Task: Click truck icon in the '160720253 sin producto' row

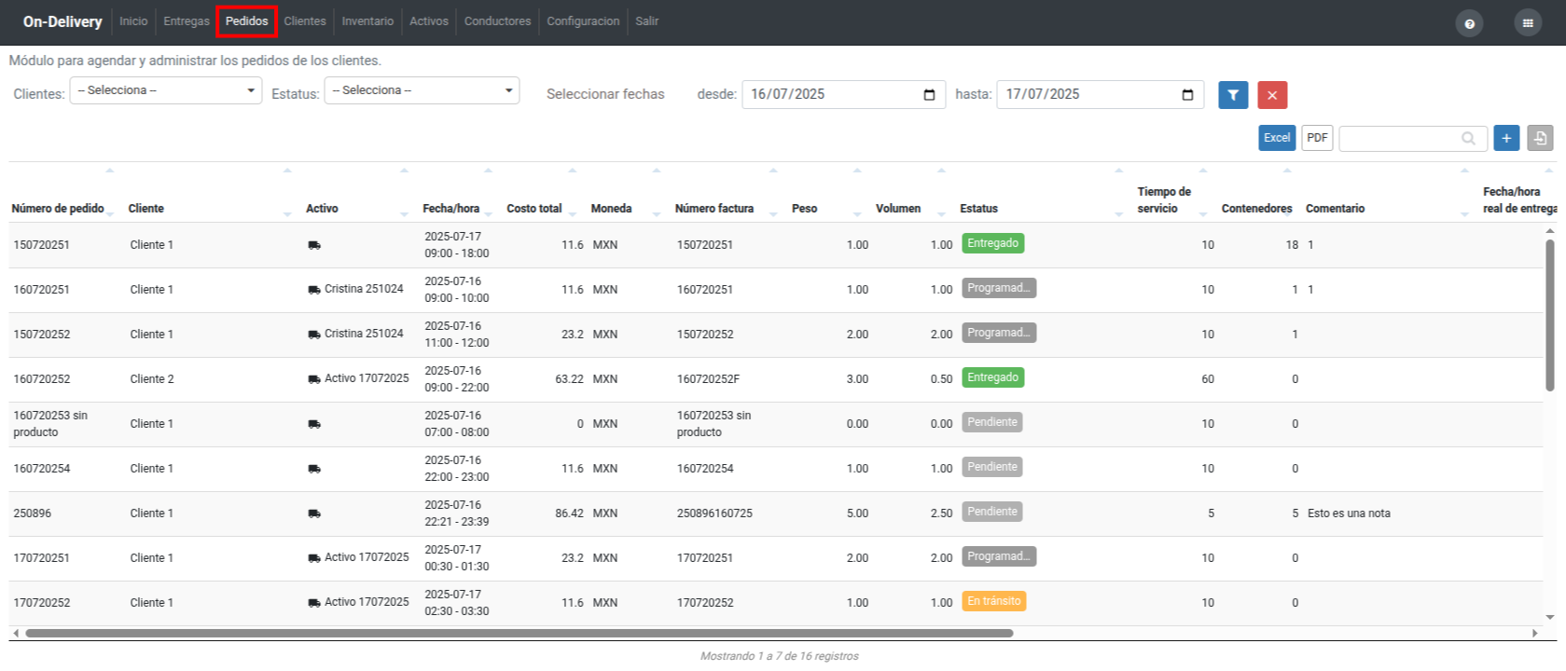Action: click(x=314, y=424)
